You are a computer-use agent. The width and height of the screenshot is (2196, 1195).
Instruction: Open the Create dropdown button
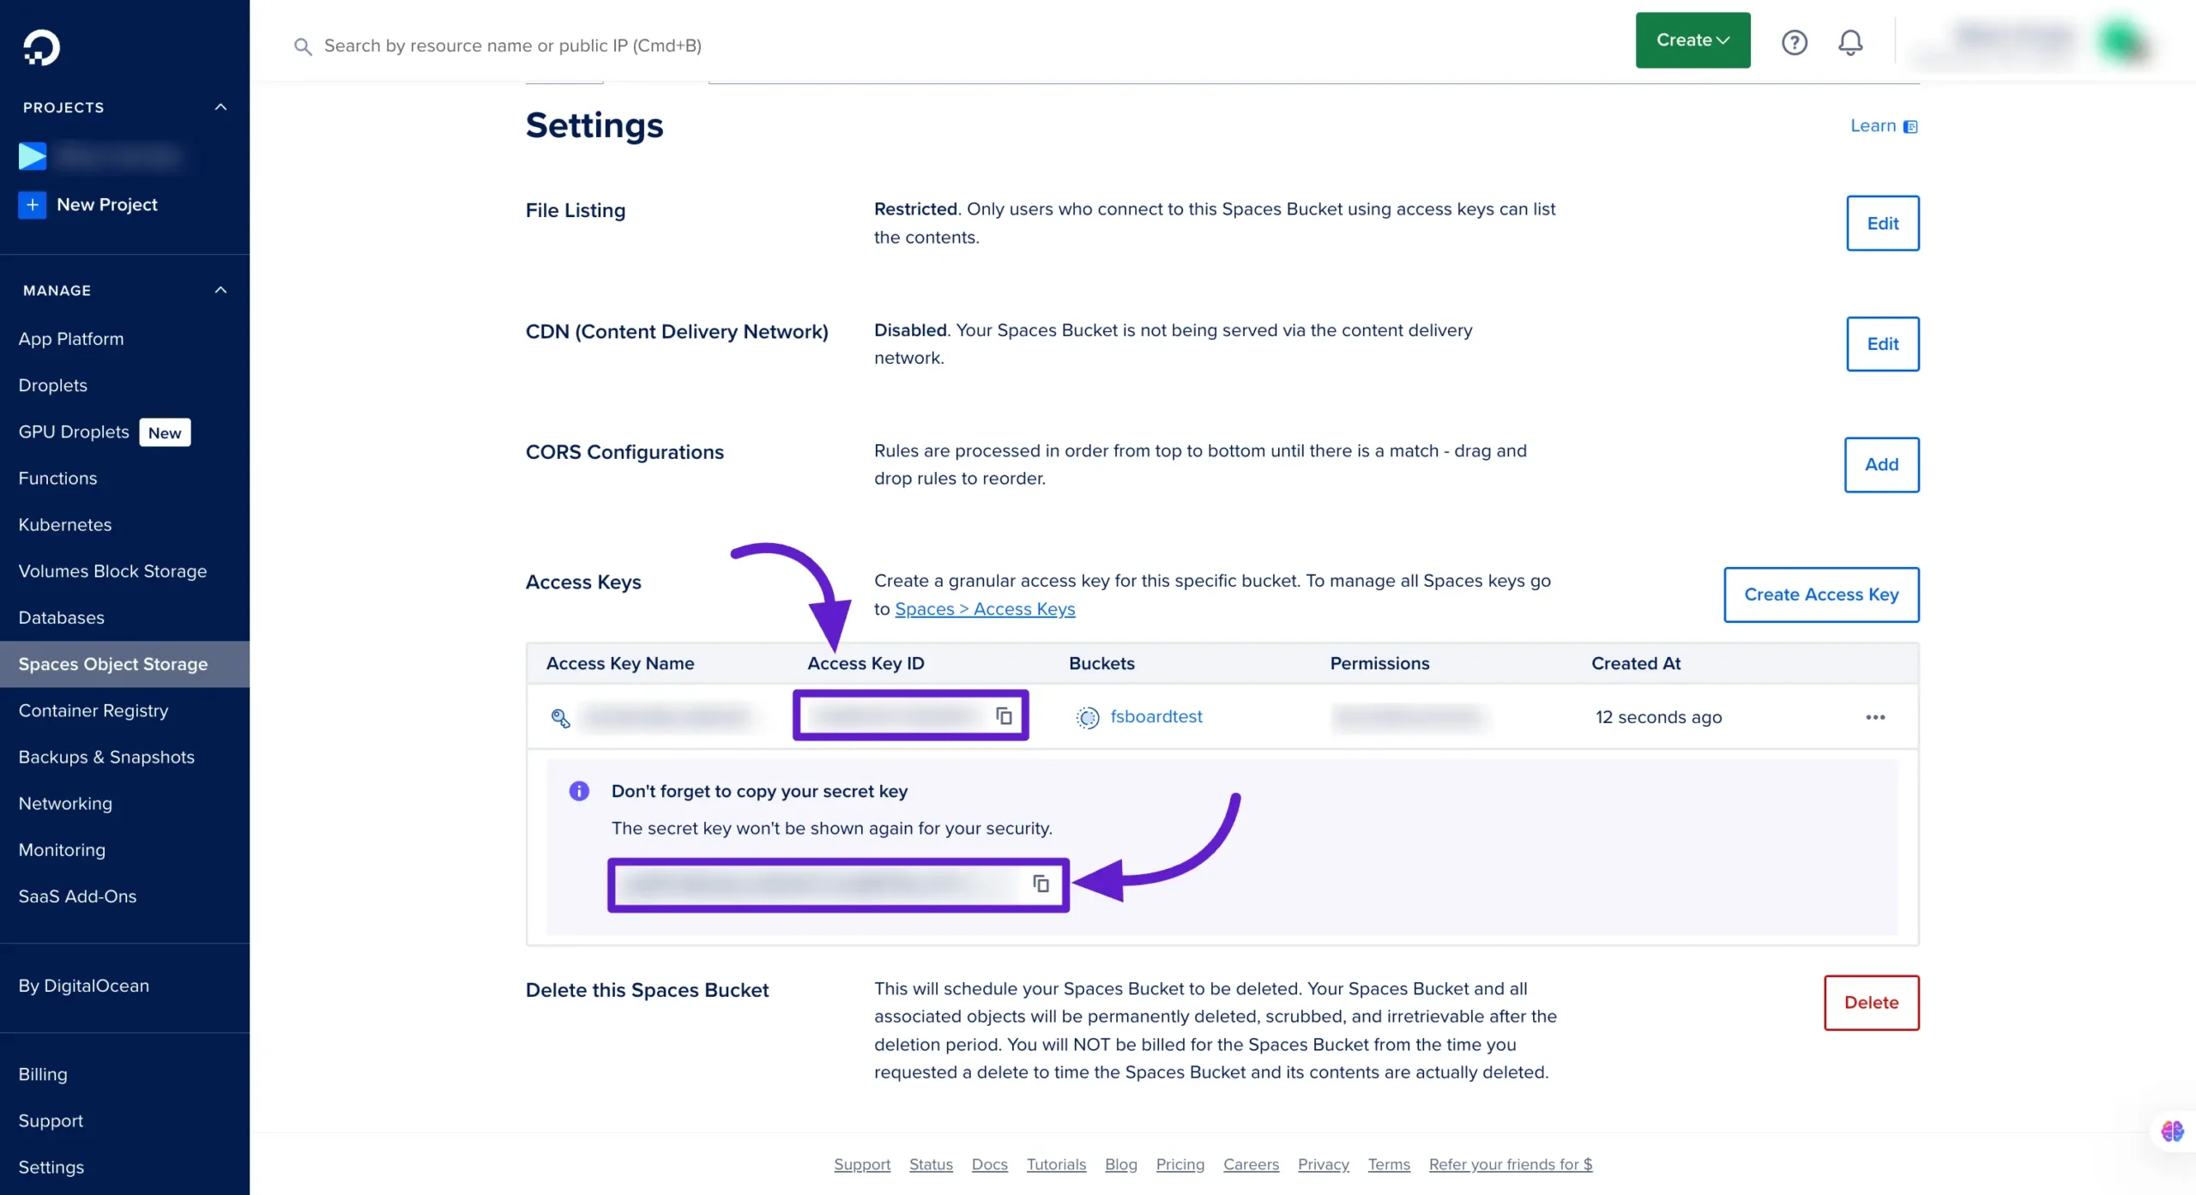pyautogui.click(x=1692, y=40)
